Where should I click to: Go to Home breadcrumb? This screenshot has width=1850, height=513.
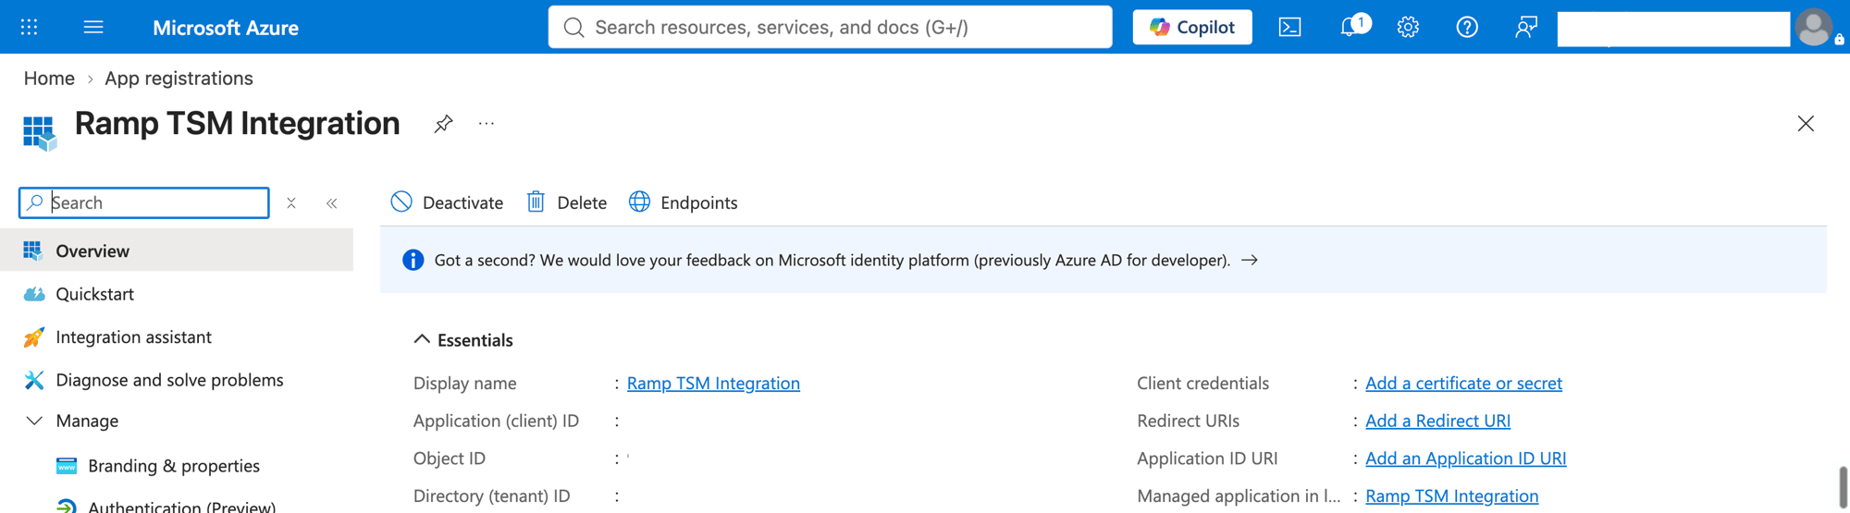[x=49, y=79]
